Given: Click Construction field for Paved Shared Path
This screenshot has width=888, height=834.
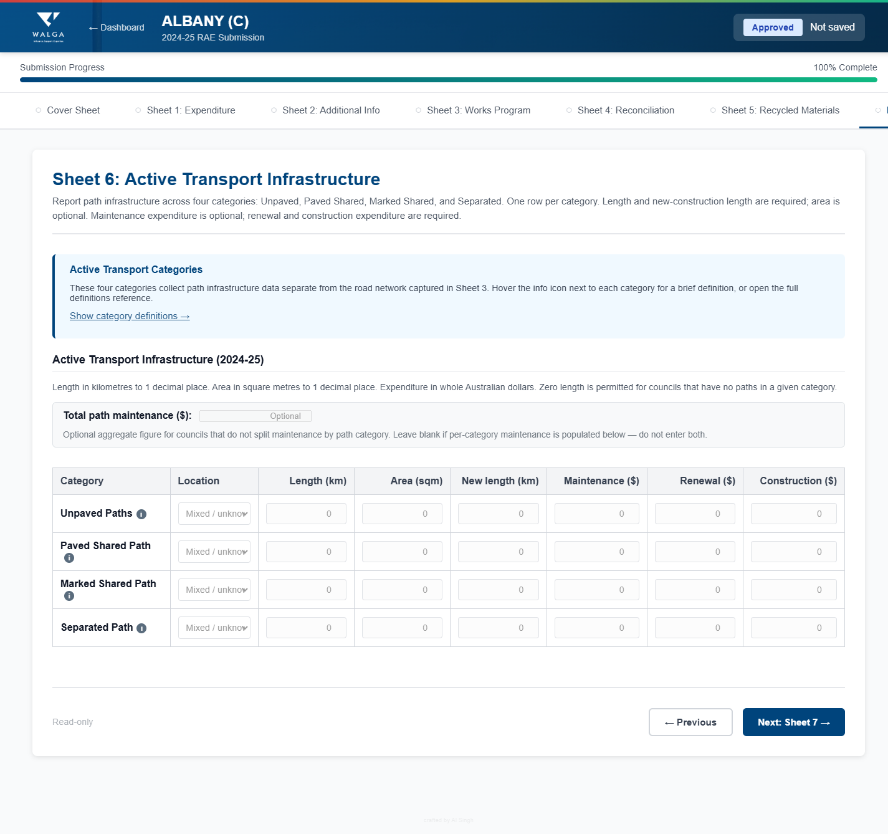Looking at the screenshot, I should pos(794,552).
